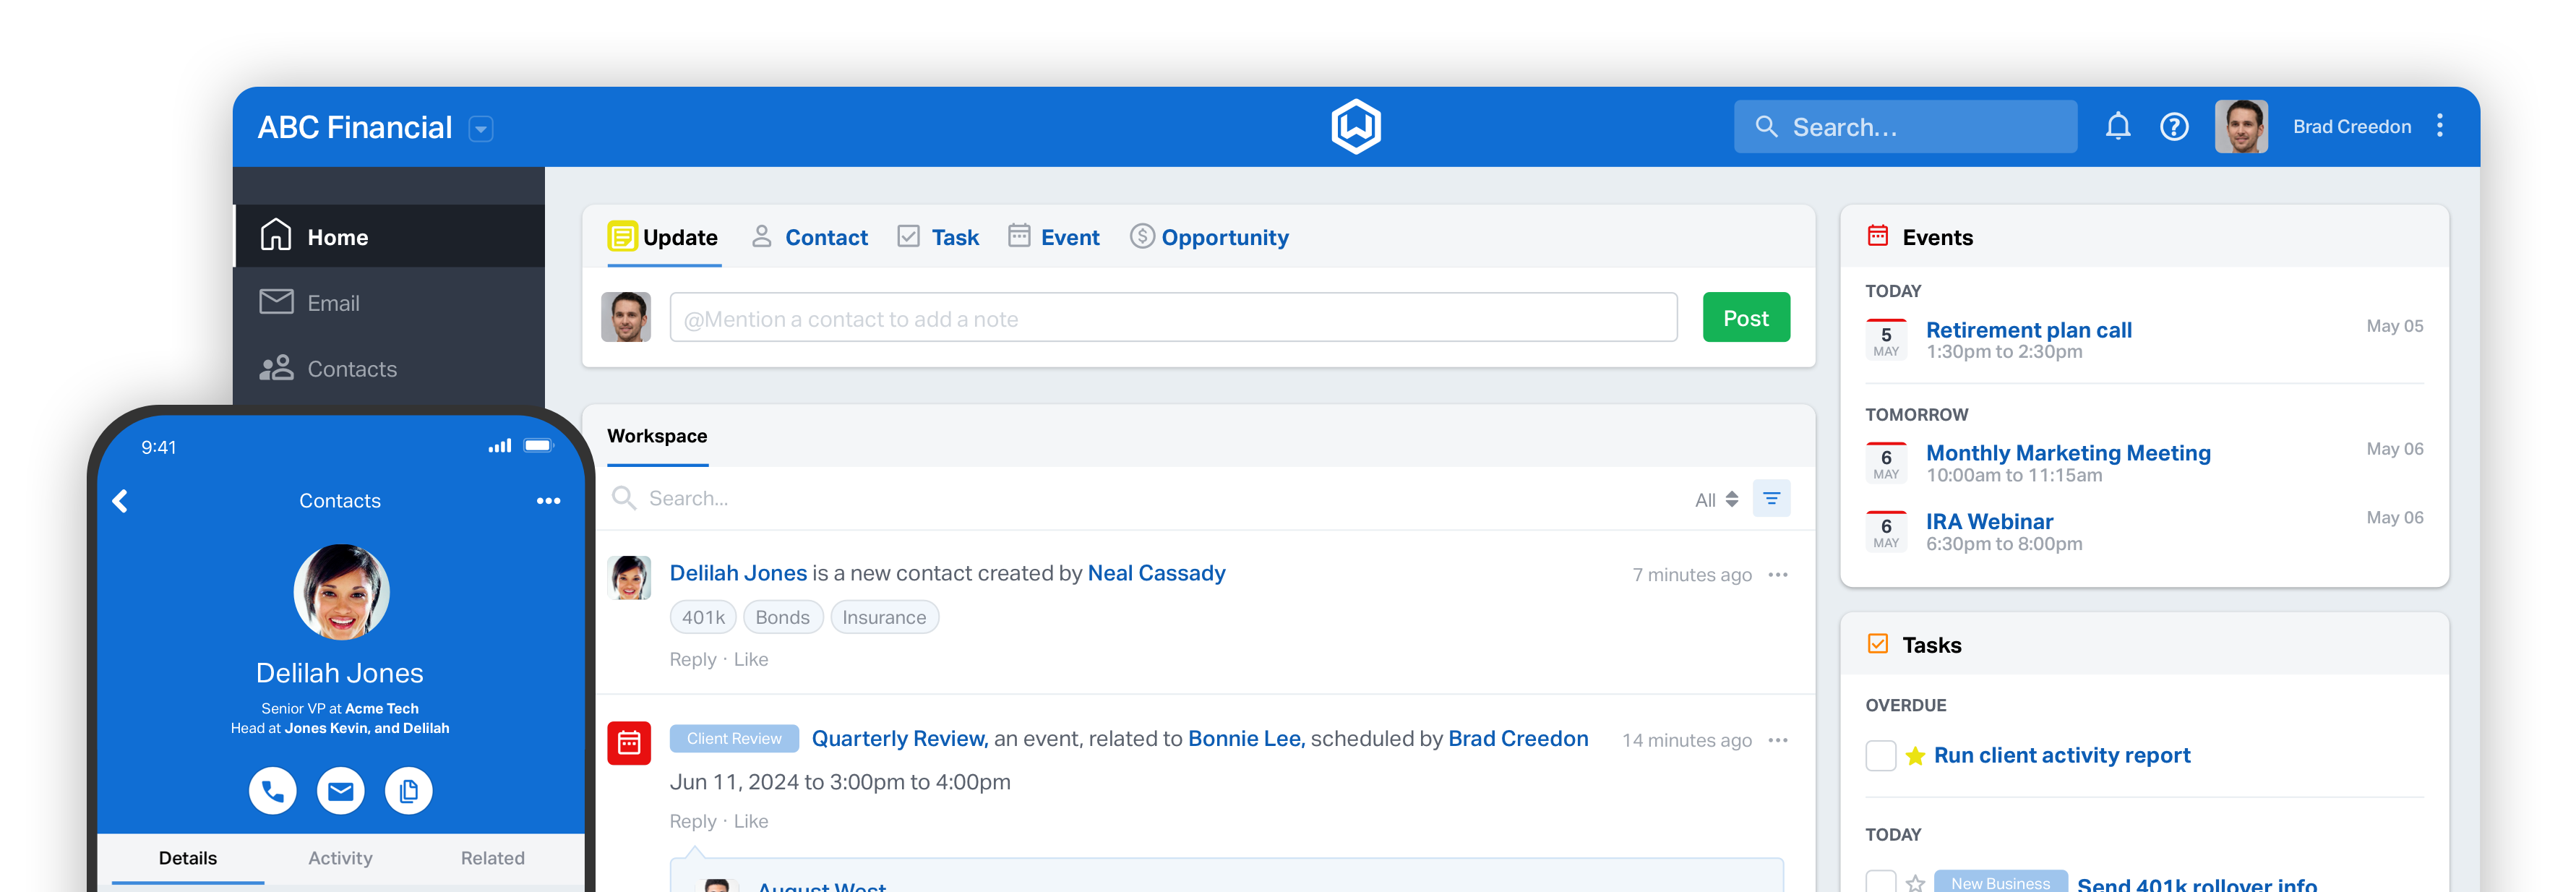
Task: Expand the ABC Financial workspace dropdown
Action: coord(481,128)
